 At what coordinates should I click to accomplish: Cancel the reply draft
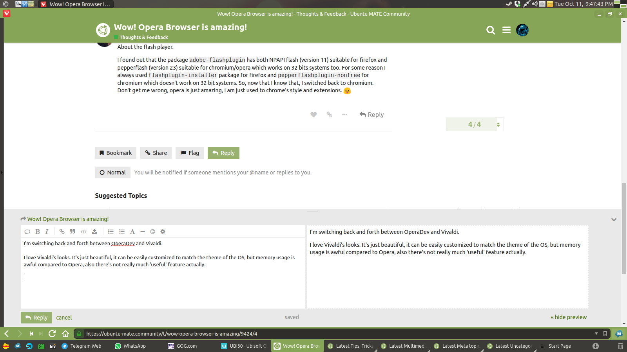click(x=64, y=318)
